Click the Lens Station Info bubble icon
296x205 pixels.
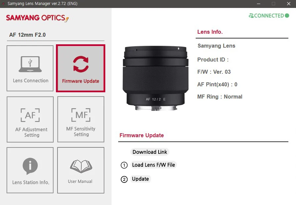30,166
